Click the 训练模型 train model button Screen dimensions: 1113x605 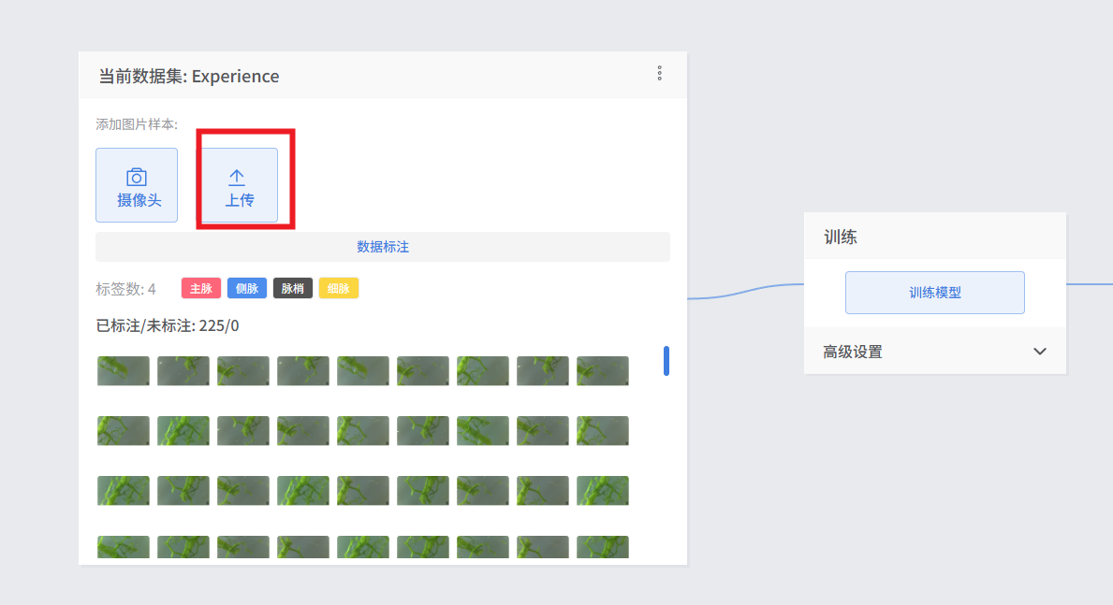[x=934, y=293]
